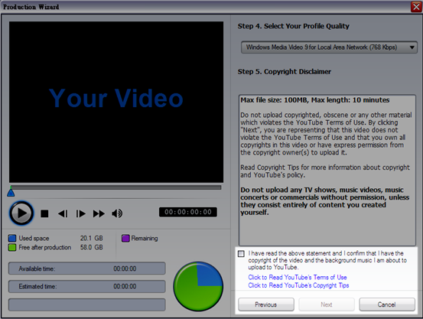The width and height of the screenshot is (423, 319).
Task: Close the Production Wizard window
Action: click(x=416, y=6)
